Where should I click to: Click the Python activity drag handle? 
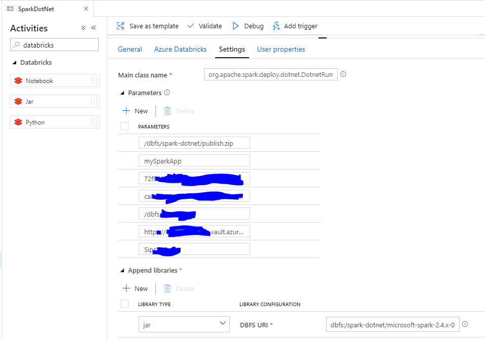95,122
